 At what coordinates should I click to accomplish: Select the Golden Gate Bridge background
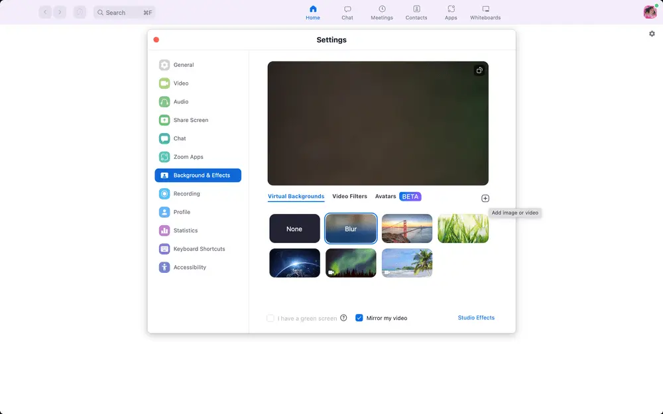406,228
